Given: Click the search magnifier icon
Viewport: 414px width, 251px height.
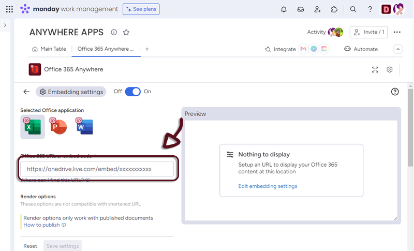Looking at the screenshot, I should (x=353, y=9).
